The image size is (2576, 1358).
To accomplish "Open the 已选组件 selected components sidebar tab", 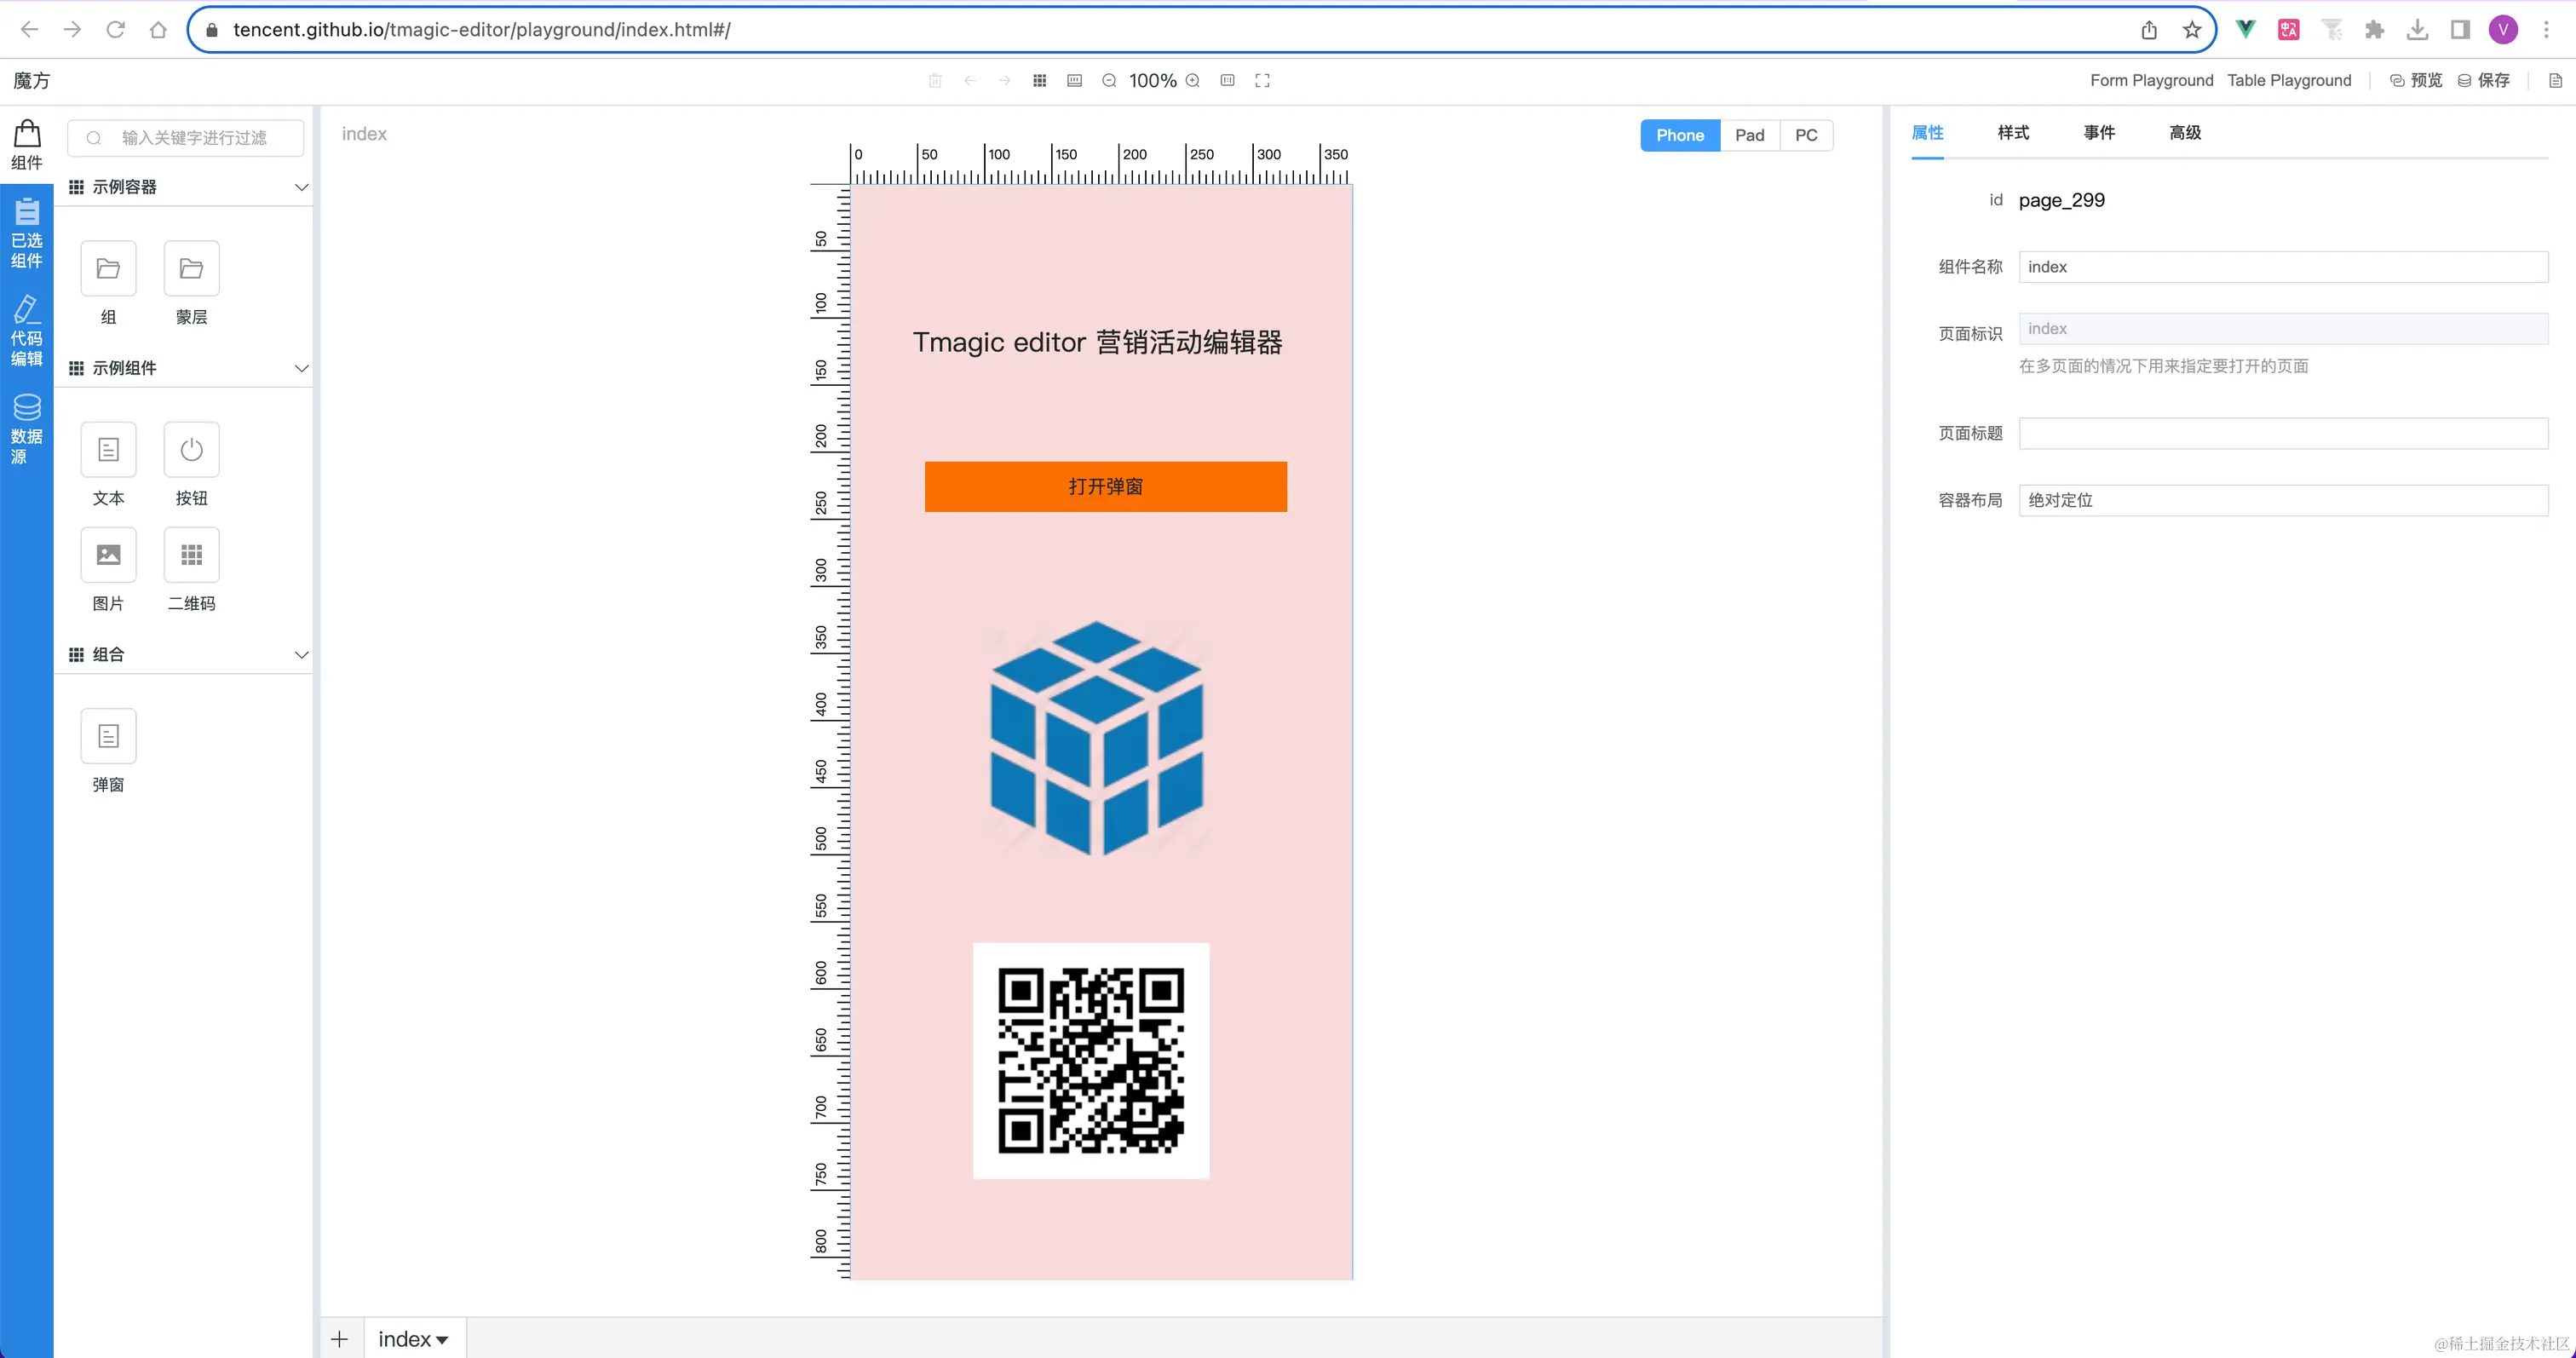I will [x=27, y=233].
